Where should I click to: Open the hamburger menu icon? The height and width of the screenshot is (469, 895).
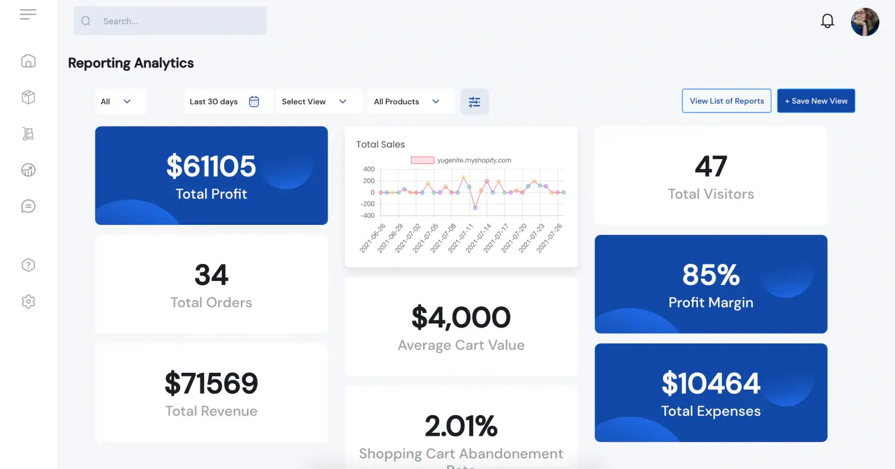28,15
